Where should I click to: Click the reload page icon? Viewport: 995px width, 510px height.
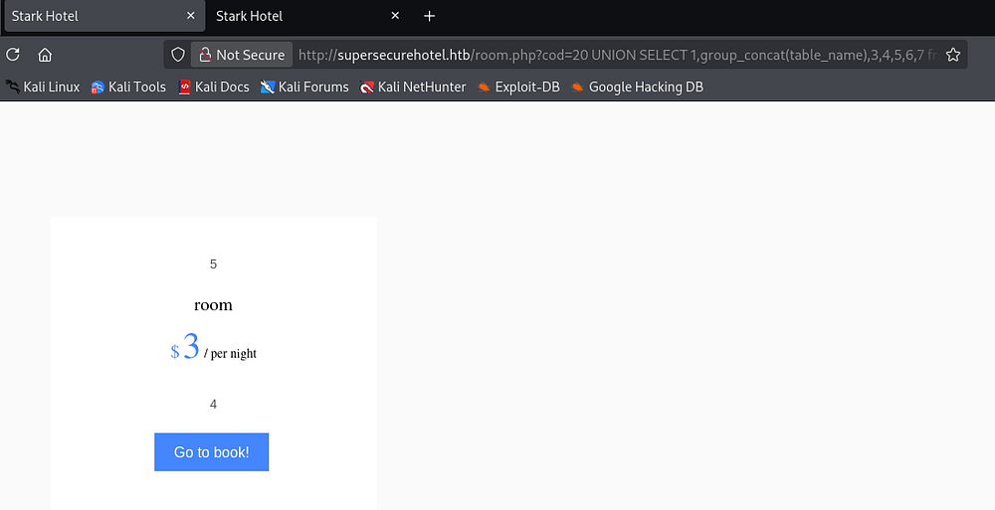[x=13, y=55]
